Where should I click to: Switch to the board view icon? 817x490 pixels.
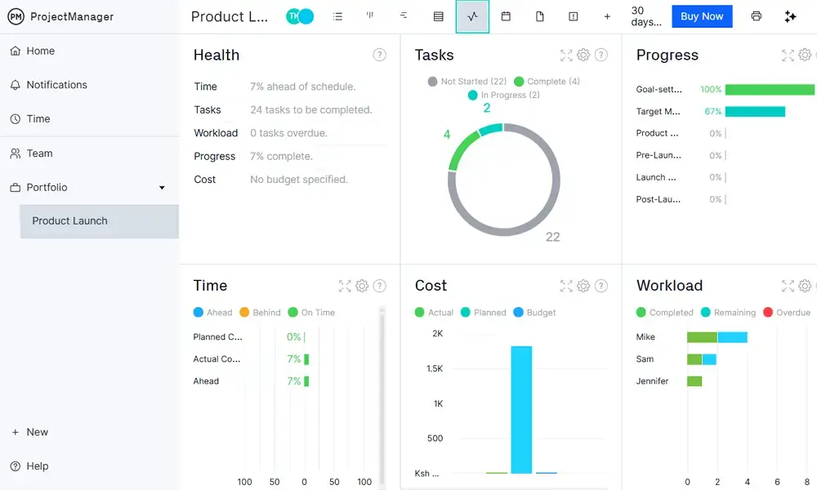(370, 16)
